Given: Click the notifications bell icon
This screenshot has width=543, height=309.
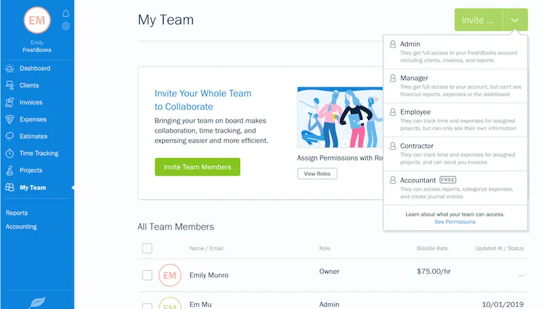Looking at the screenshot, I should pyautogui.click(x=66, y=14).
